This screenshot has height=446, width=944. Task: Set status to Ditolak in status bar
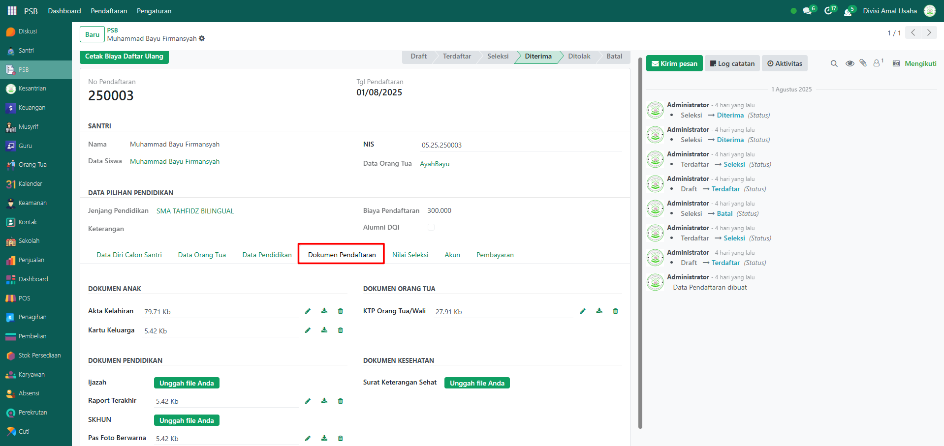point(579,57)
